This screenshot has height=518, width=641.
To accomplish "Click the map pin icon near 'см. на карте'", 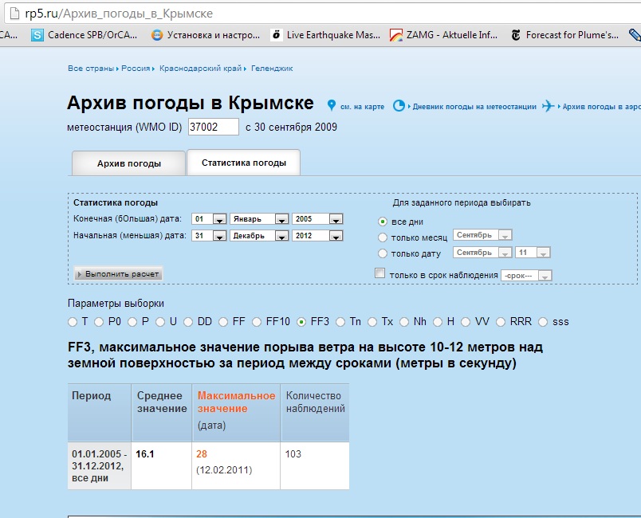I will 332,105.
